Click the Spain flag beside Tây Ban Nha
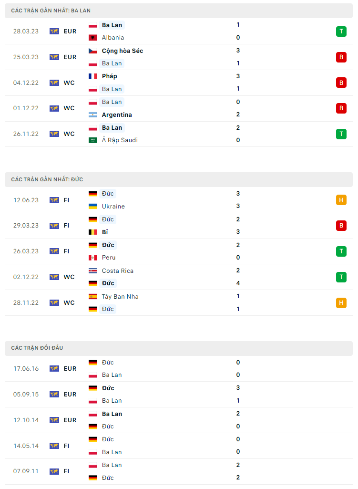358x489 pixels. click(x=92, y=297)
